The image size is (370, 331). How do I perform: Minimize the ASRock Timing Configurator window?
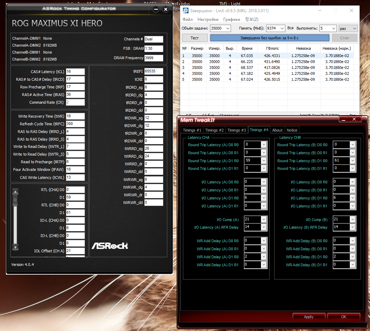point(156,9)
